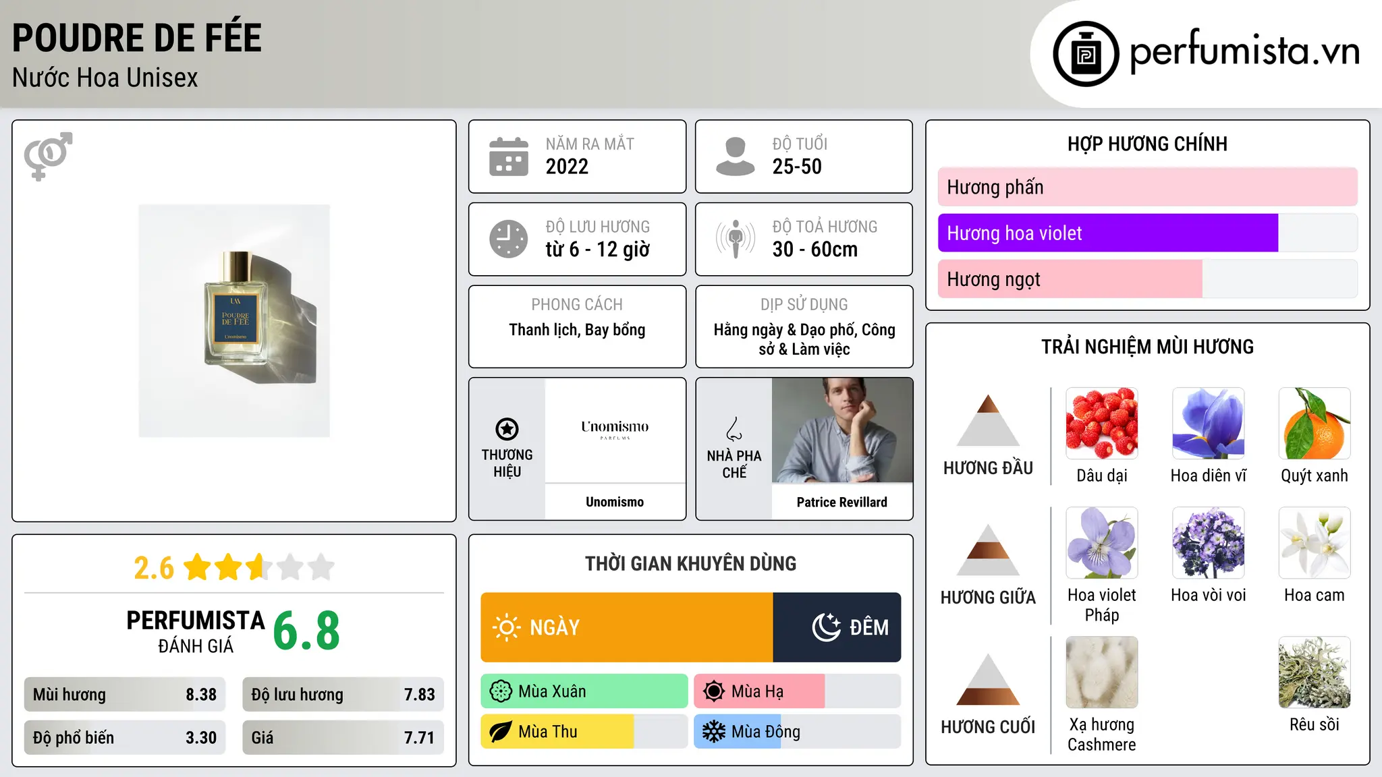Viewport: 1382px width, 777px height.
Task: Click the Mùa Thu season bar
Action: click(x=584, y=732)
